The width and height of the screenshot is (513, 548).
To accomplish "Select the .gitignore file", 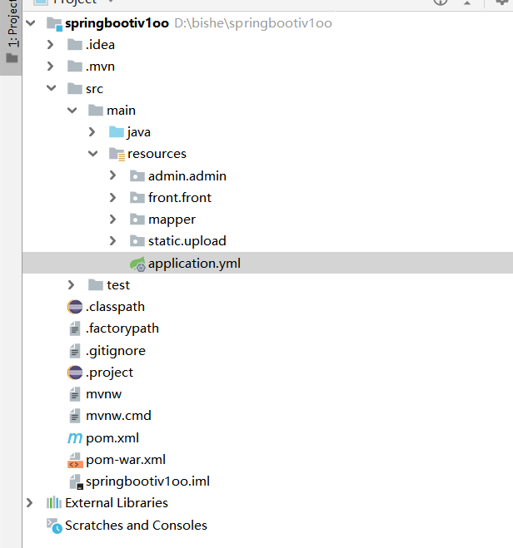I will tap(115, 350).
